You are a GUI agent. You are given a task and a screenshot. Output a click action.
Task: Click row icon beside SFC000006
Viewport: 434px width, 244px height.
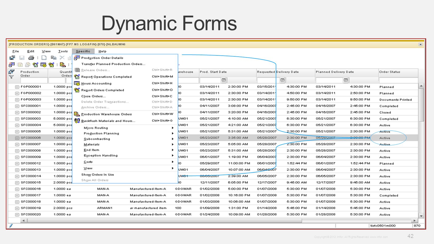tap(17, 138)
